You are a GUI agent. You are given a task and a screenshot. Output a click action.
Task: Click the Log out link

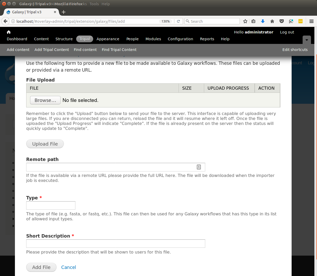(x=287, y=32)
